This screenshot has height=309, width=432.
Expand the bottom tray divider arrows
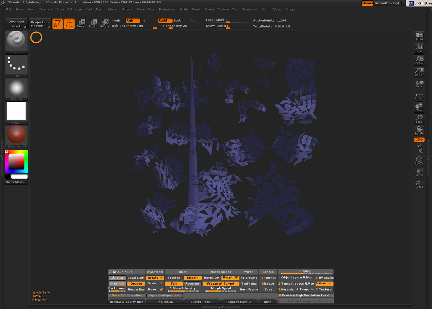click(220, 307)
